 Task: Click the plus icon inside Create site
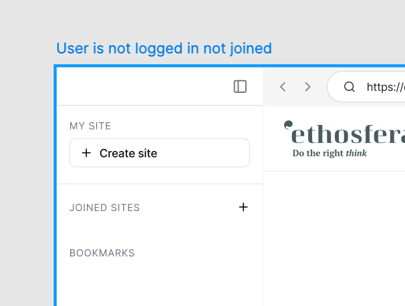point(86,153)
